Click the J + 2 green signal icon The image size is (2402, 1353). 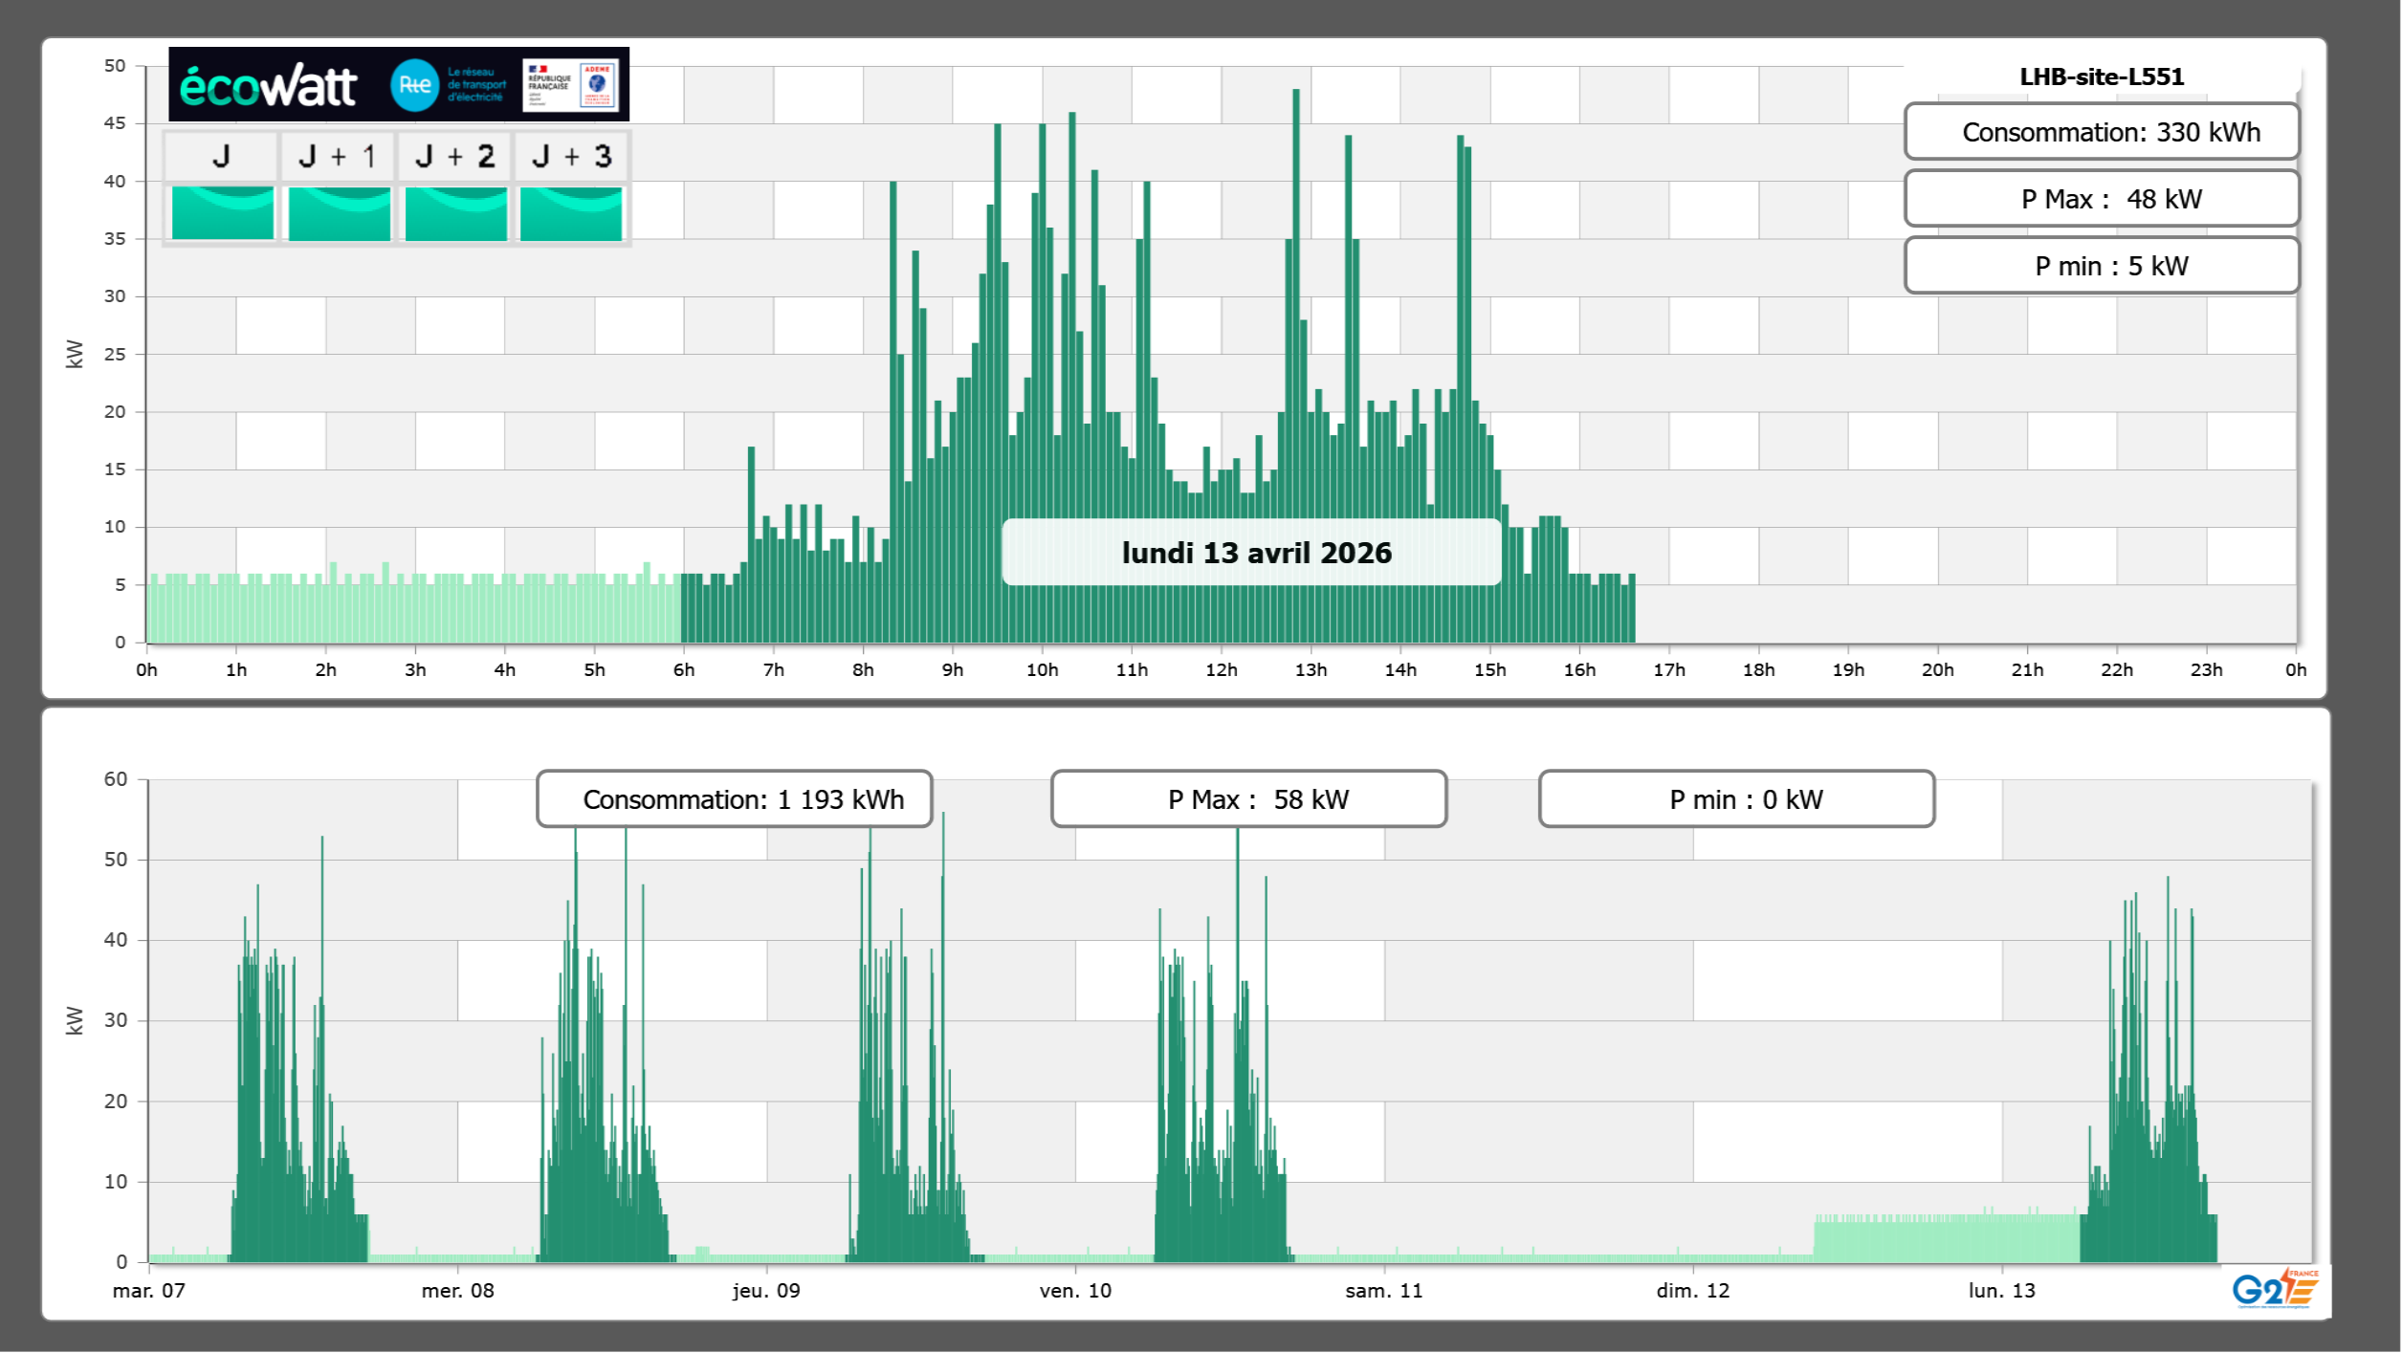click(x=455, y=212)
